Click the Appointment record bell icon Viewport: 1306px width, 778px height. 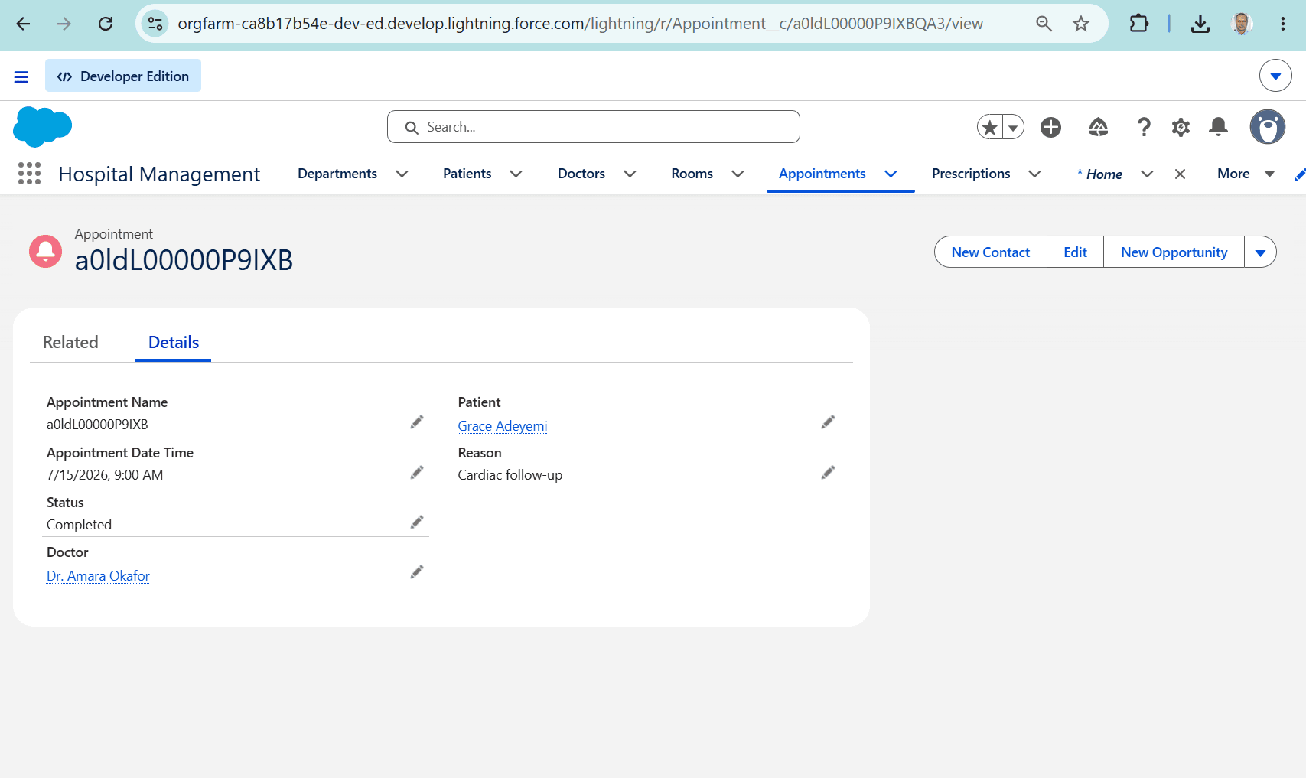pyautogui.click(x=45, y=251)
